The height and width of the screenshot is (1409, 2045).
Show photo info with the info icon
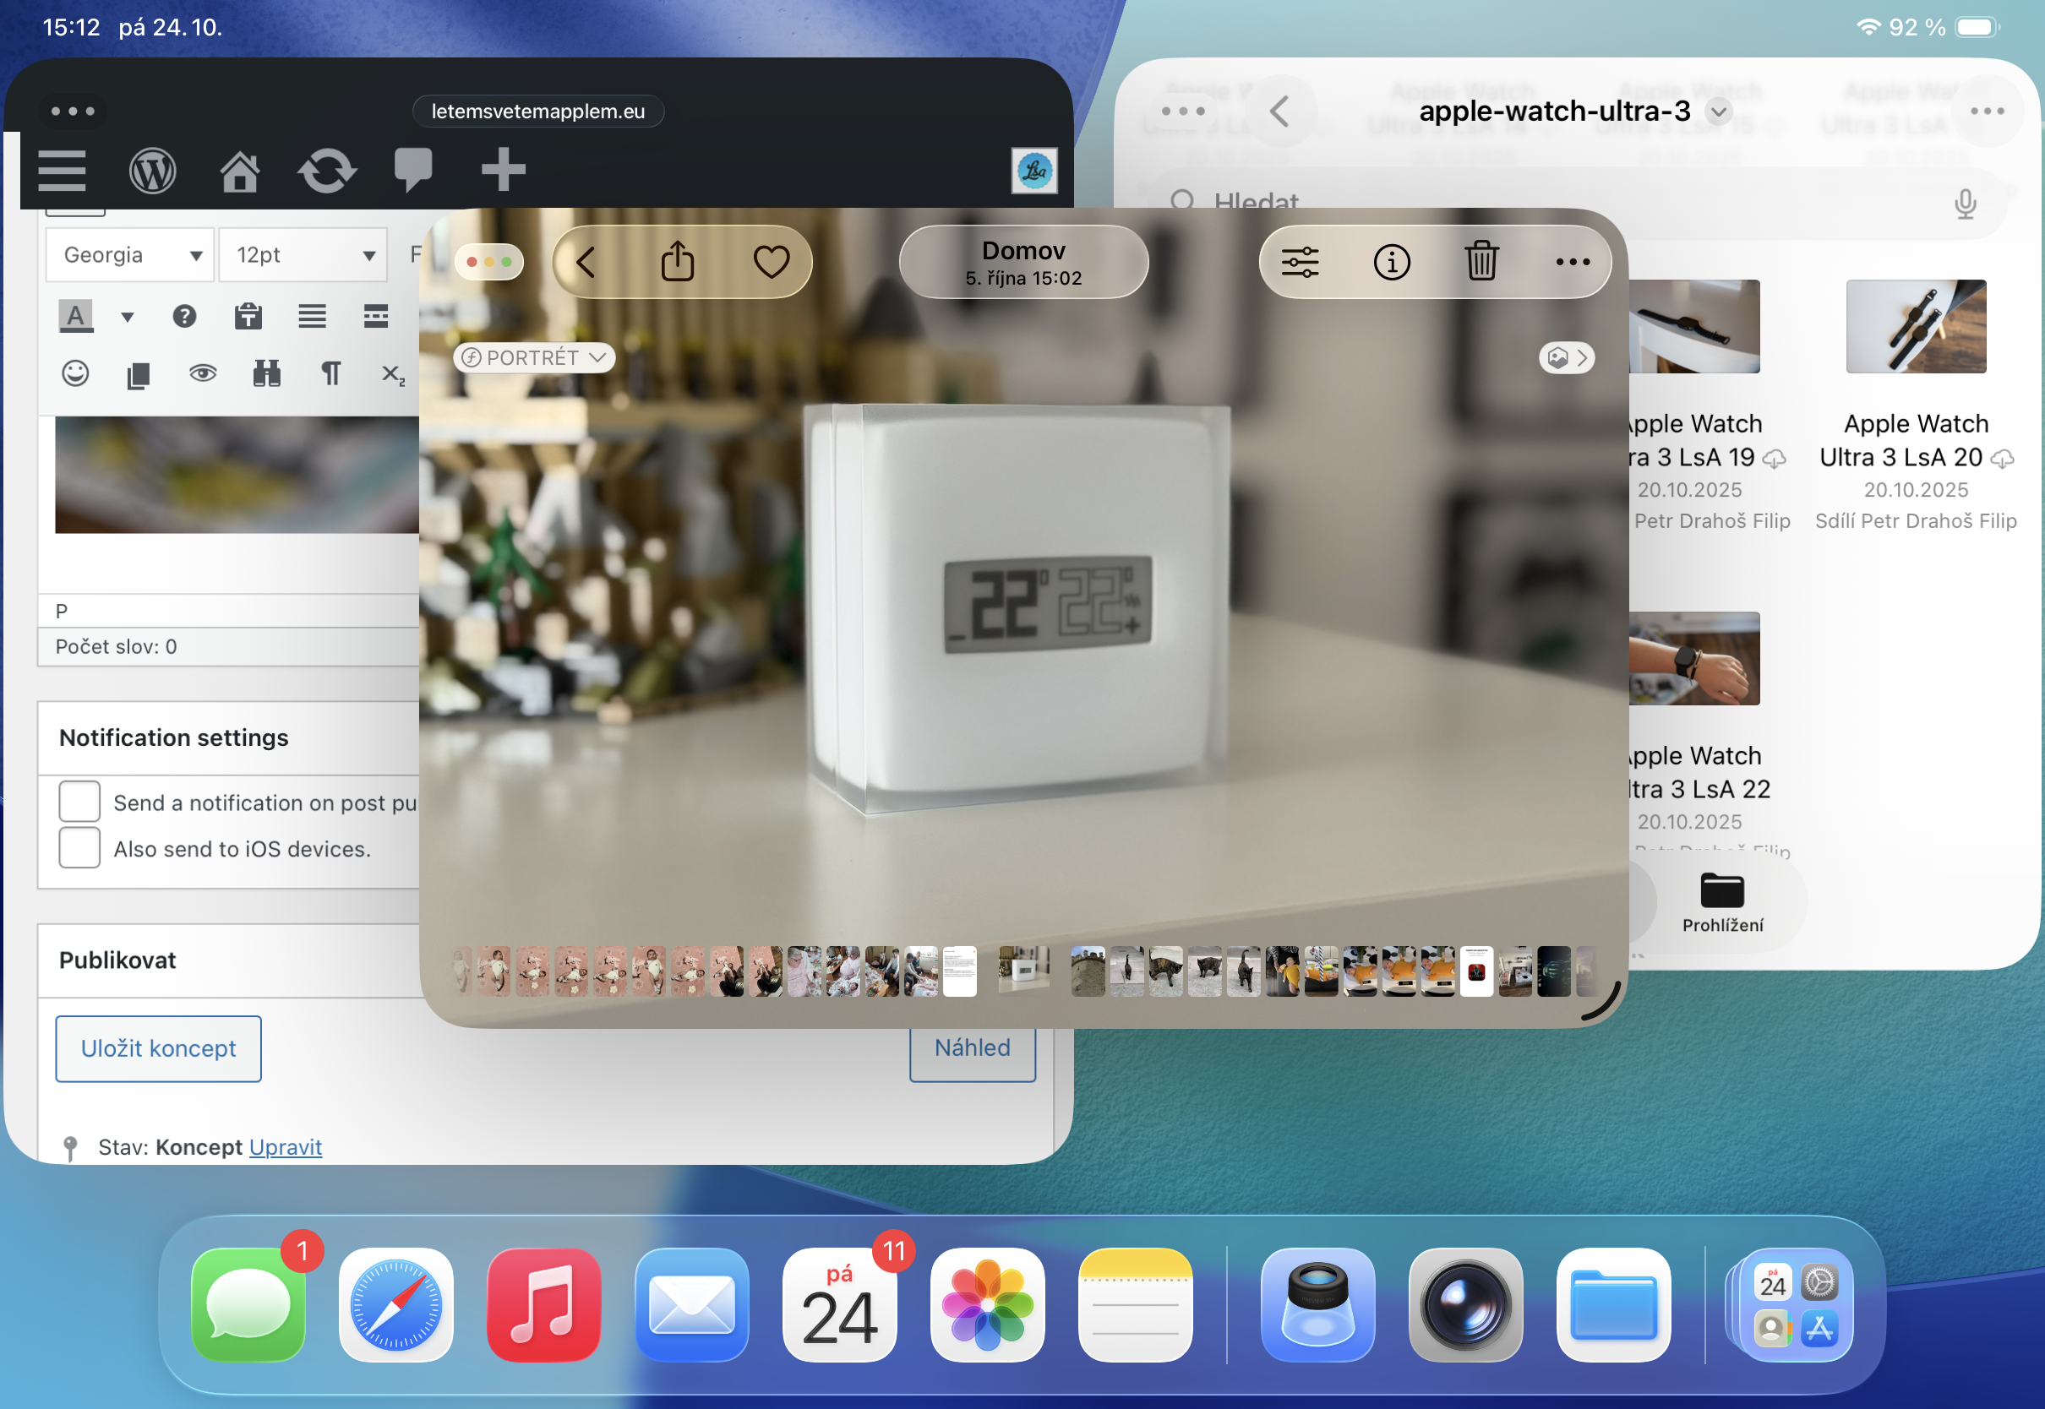tap(1392, 261)
